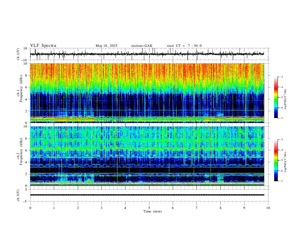Click the log(PSD) label beside ch.2 color bar
Image resolution: width=302 pixels, height=233 pixels.
click(x=286, y=162)
